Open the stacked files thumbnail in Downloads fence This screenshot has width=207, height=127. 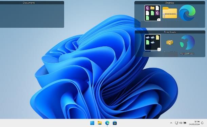tap(152, 42)
